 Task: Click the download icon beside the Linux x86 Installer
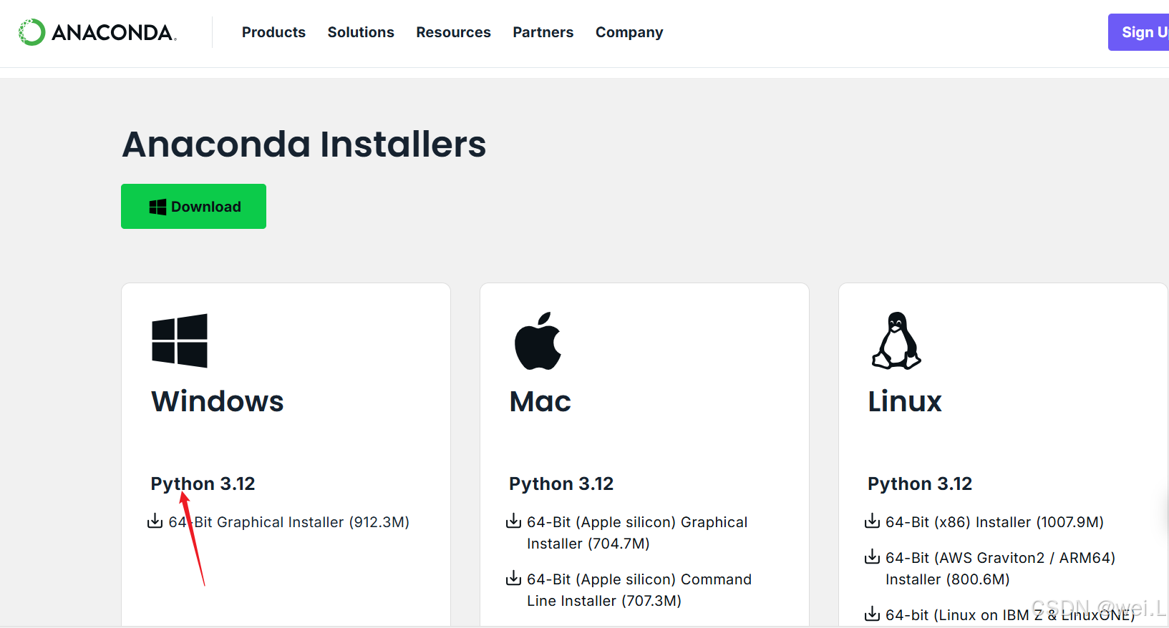(872, 521)
